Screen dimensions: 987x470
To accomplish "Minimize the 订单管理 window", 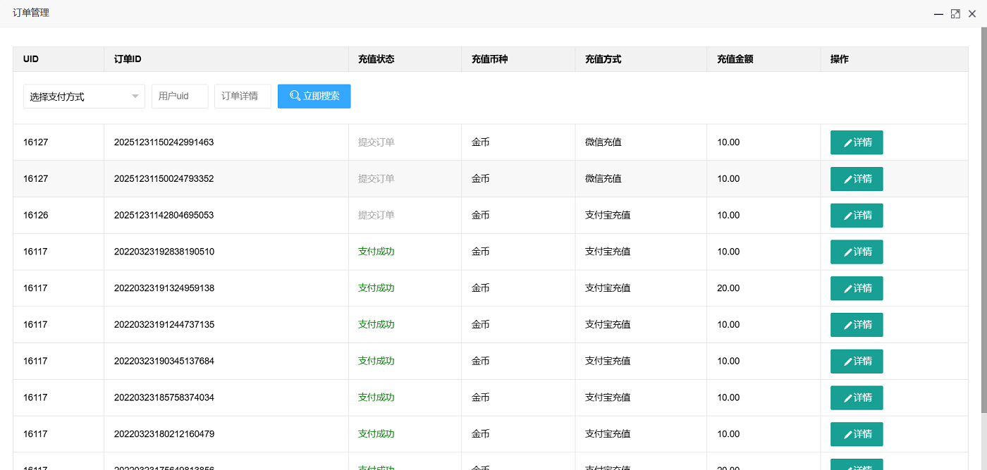I will click(x=938, y=13).
